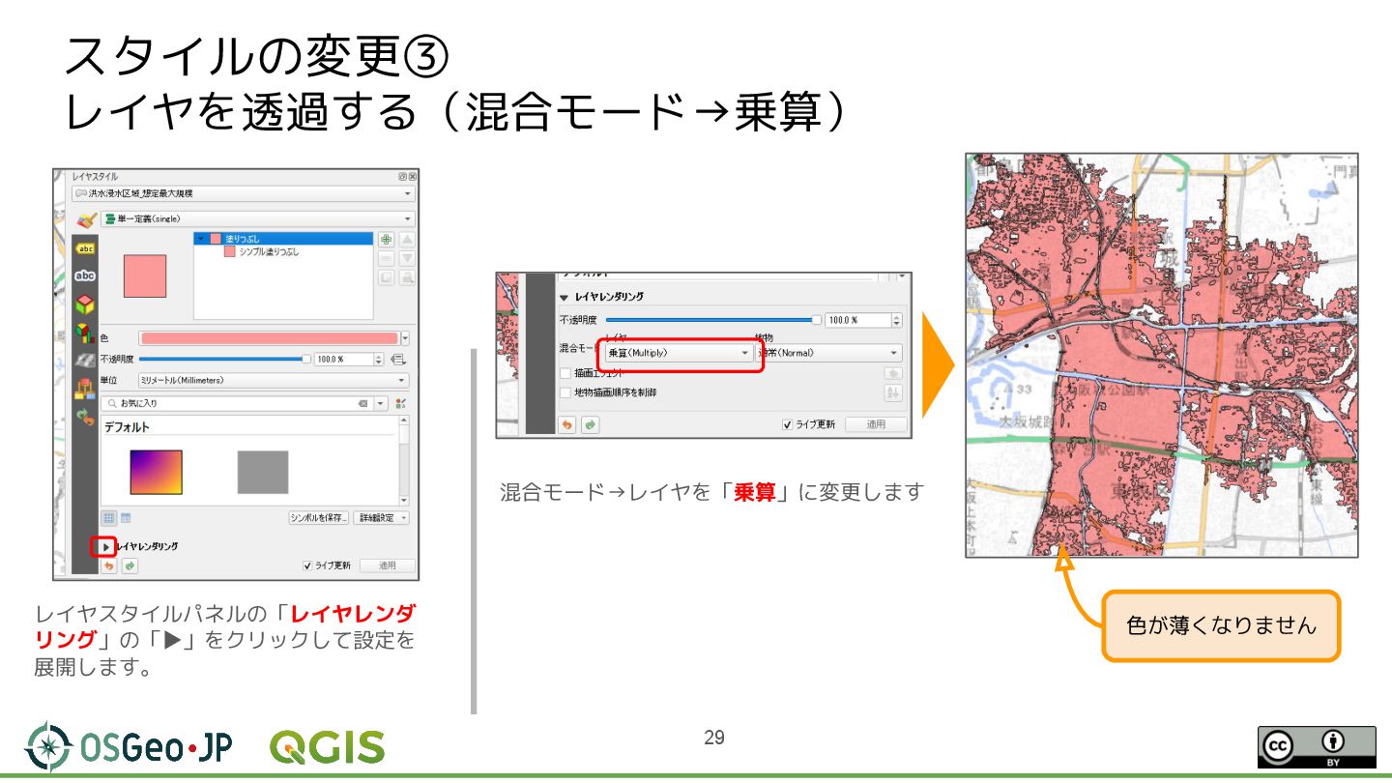Open the ミリメートル(Millimeters) unit dropdown
Viewport: 1392px width, 783px height.
274,380
